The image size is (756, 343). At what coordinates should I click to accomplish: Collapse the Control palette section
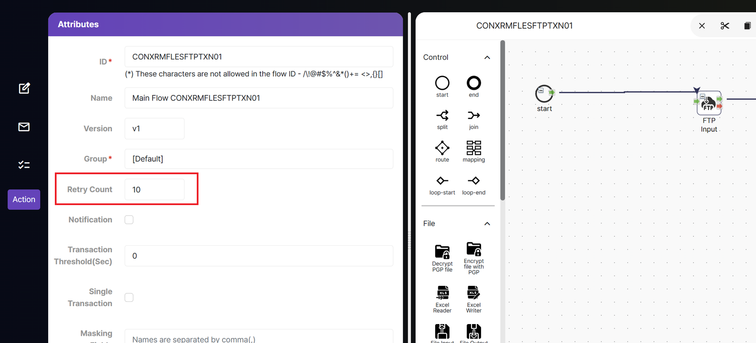pyautogui.click(x=487, y=58)
